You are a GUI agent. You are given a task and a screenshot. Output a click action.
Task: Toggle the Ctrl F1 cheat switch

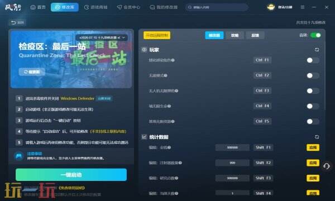click(313, 60)
